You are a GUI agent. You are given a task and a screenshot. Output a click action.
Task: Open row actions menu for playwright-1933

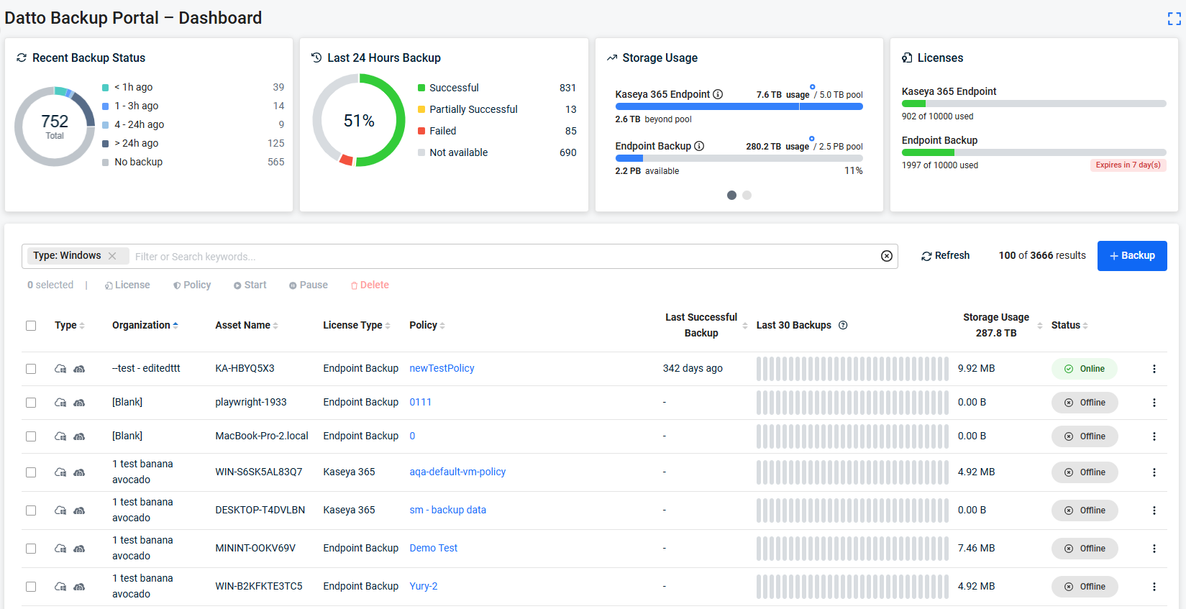[x=1154, y=403]
